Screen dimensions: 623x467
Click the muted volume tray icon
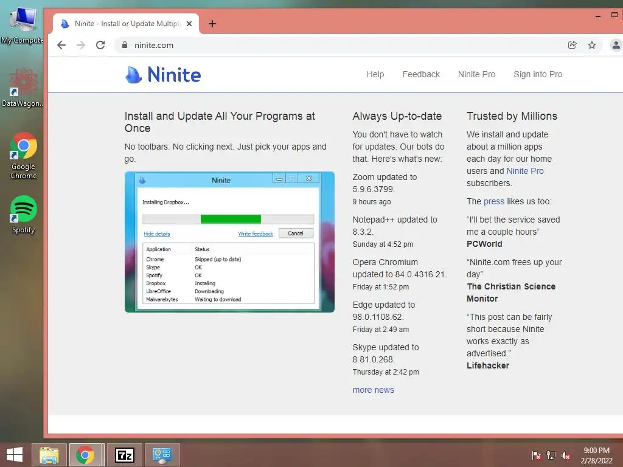pos(566,455)
